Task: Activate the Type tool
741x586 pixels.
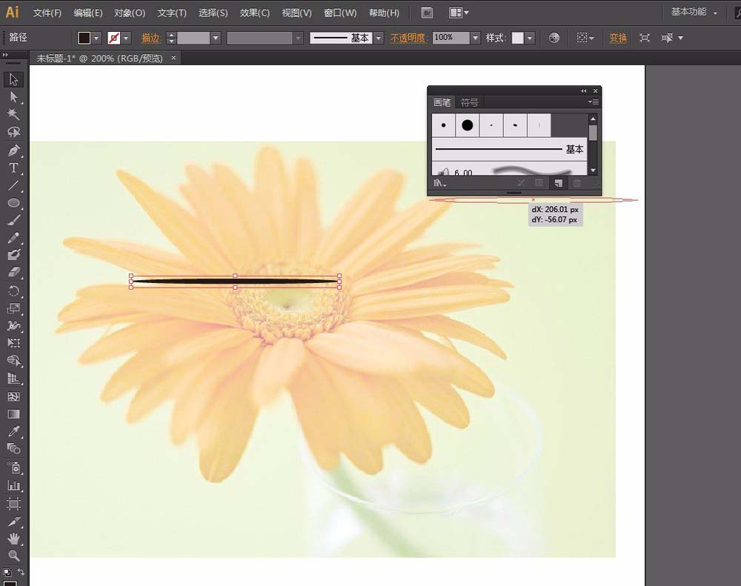Action: click(13, 168)
